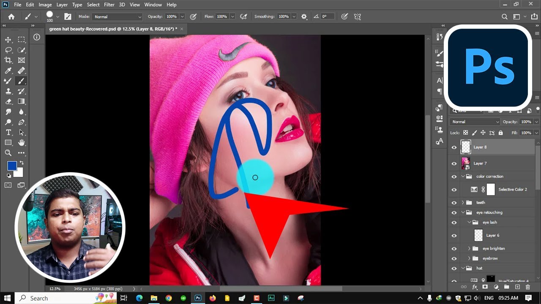Hide Layer 7 visibility eye
Viewport: 541px width, 304px height.
point(454,163)
